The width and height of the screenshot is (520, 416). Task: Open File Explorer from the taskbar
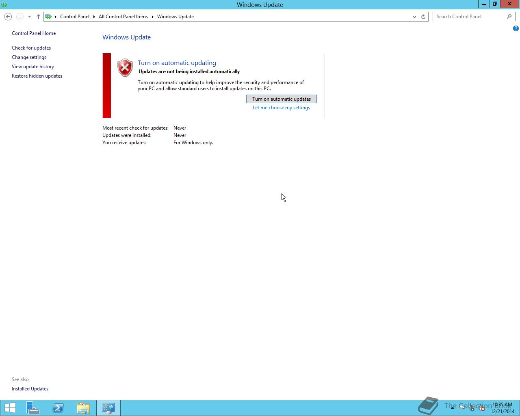(83, 408)
